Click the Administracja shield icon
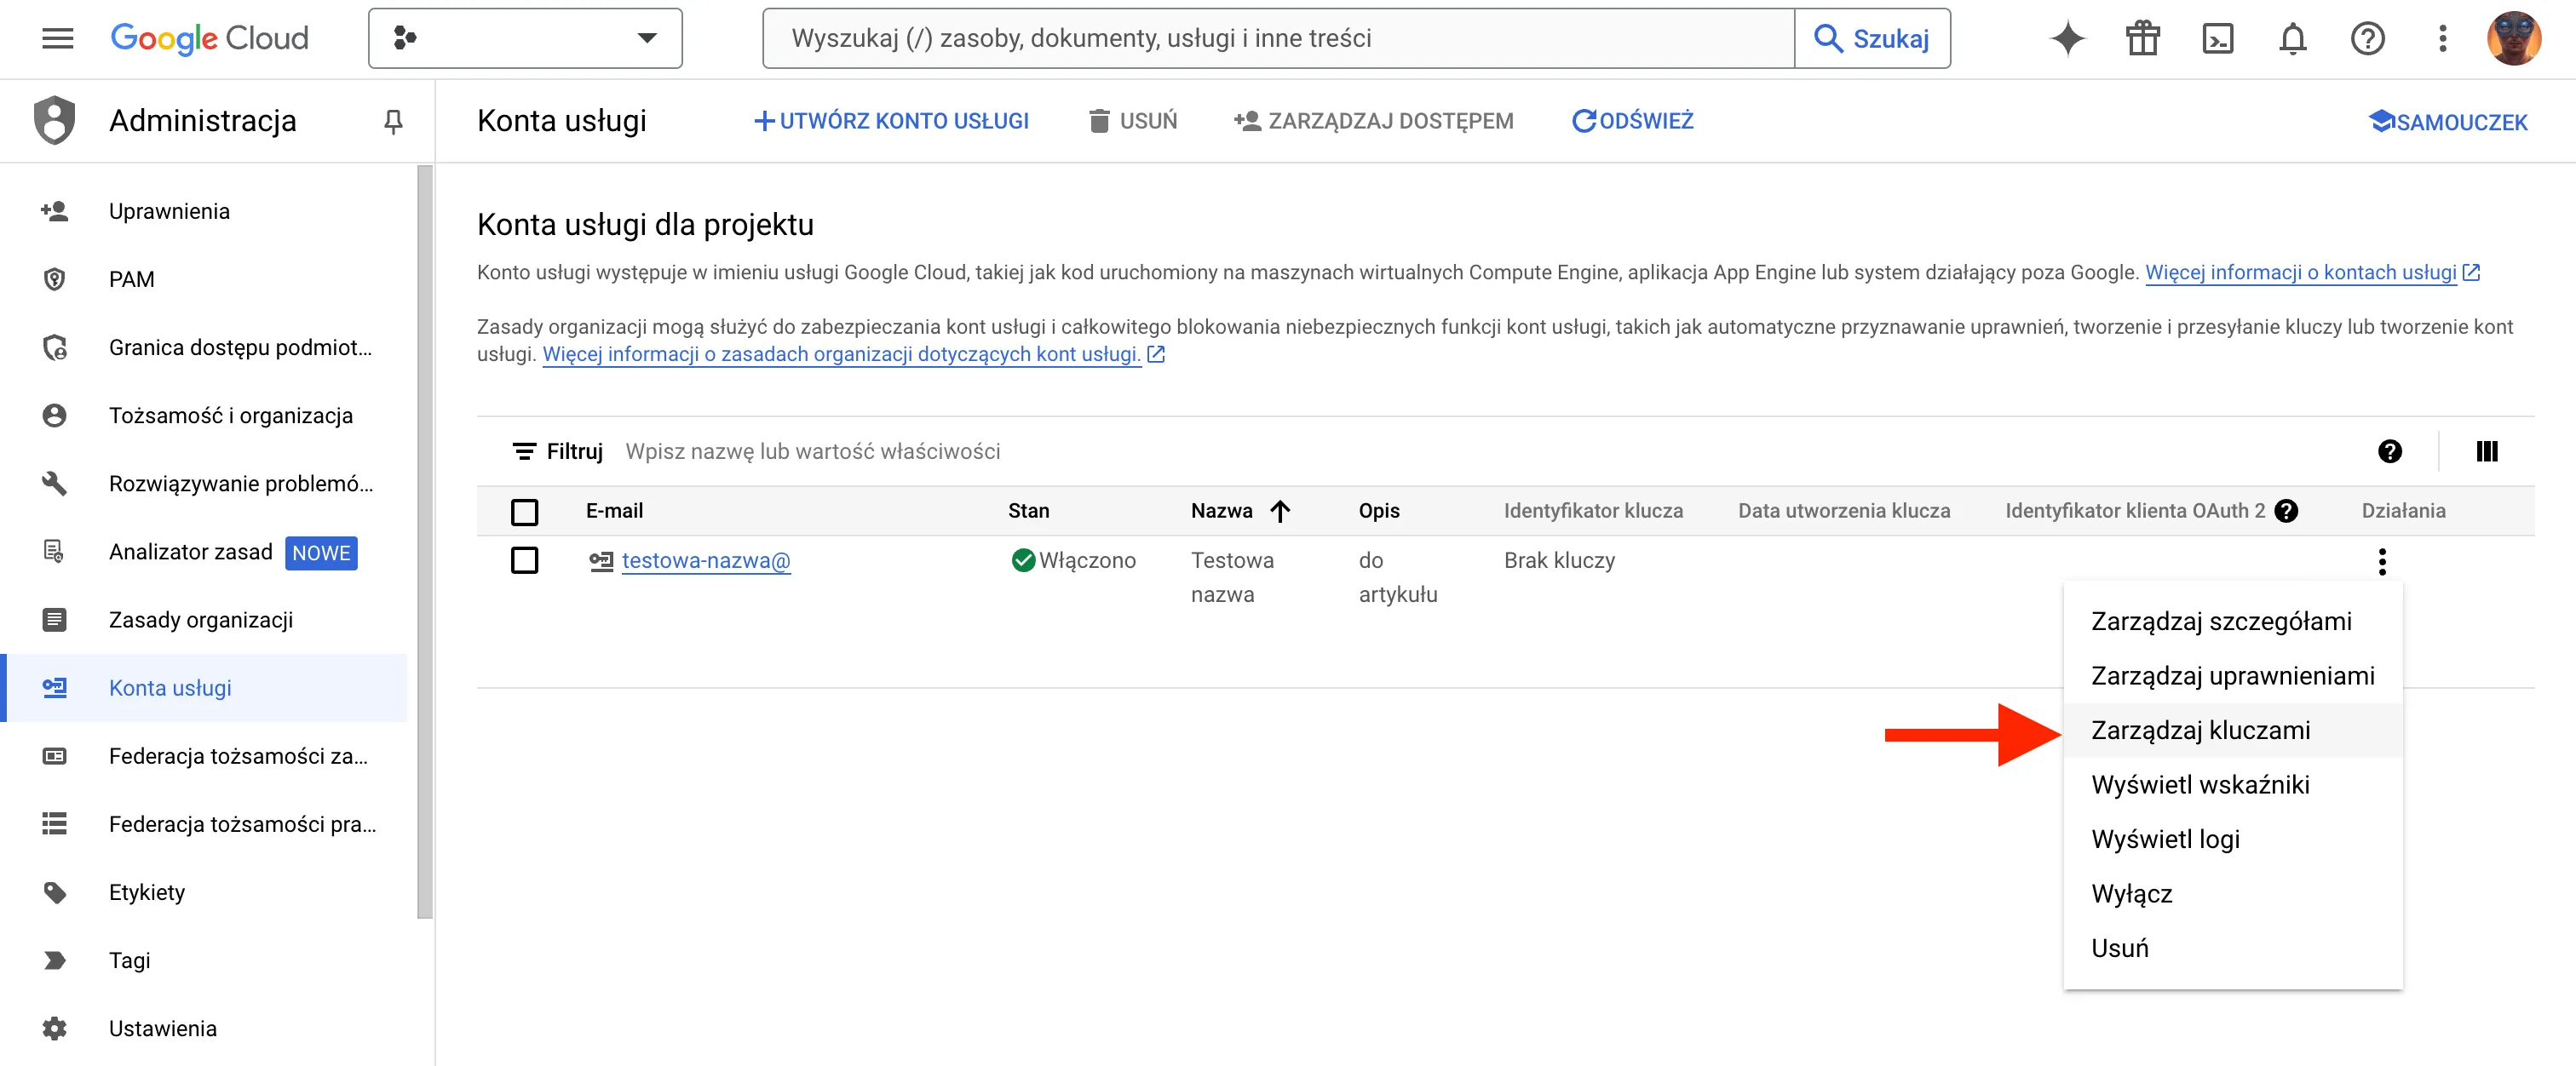 pos(54,120)
